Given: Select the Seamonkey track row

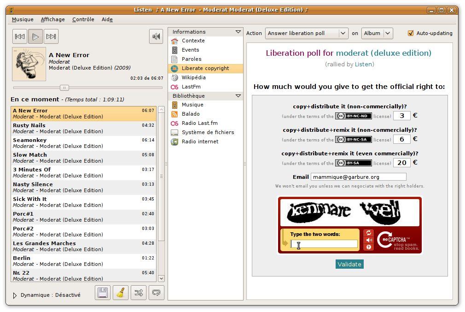Looking at the screenshot, I should pos(84,143).
